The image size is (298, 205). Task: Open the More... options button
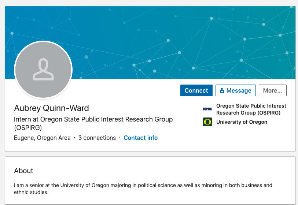click(x=273, y=90)
